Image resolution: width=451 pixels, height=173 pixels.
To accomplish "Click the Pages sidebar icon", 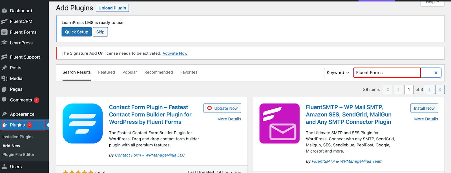I will pos(4,89).
